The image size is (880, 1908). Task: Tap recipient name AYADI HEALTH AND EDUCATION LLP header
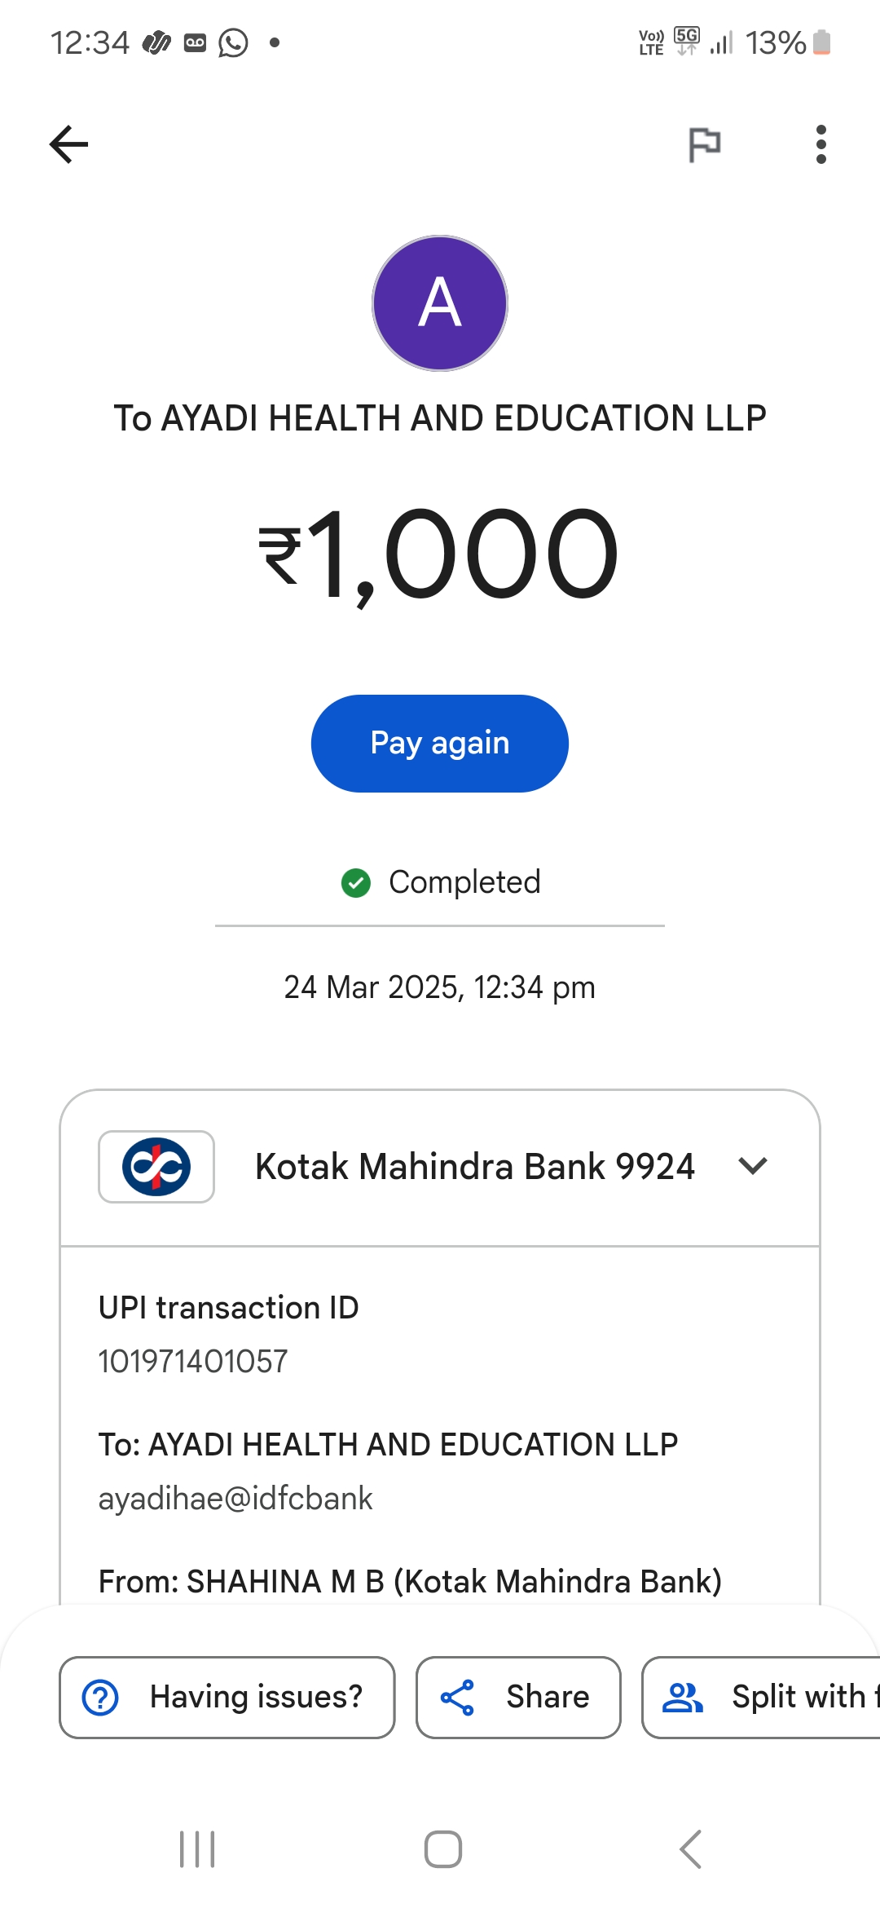pos(440,418)
